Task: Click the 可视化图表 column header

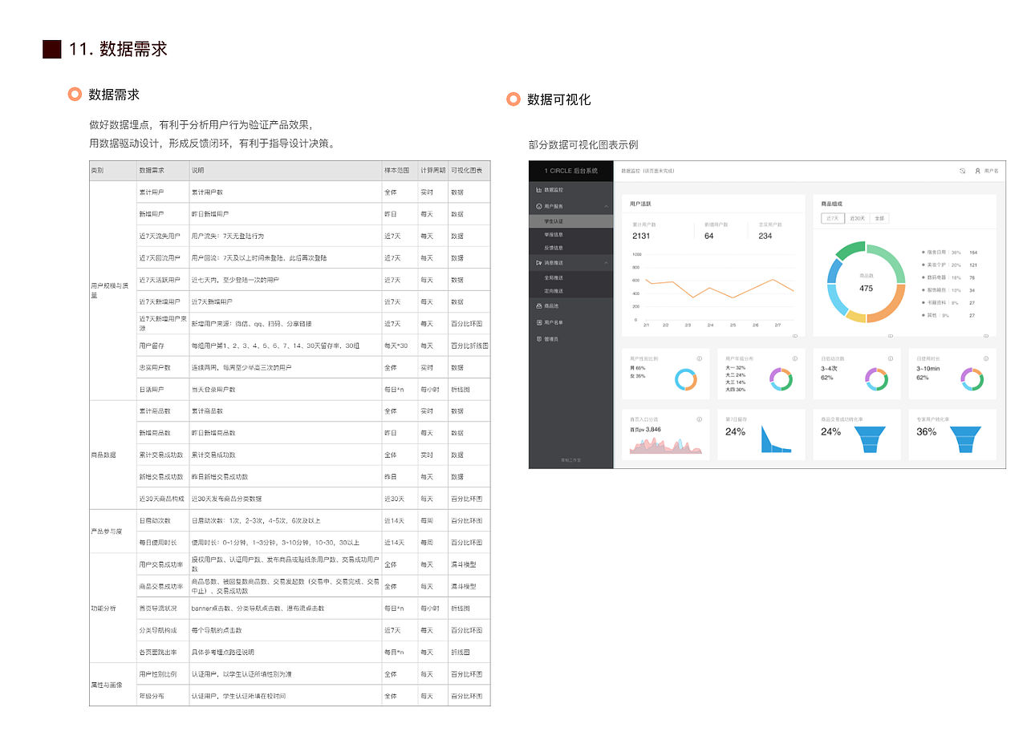Action: point(469,171)
